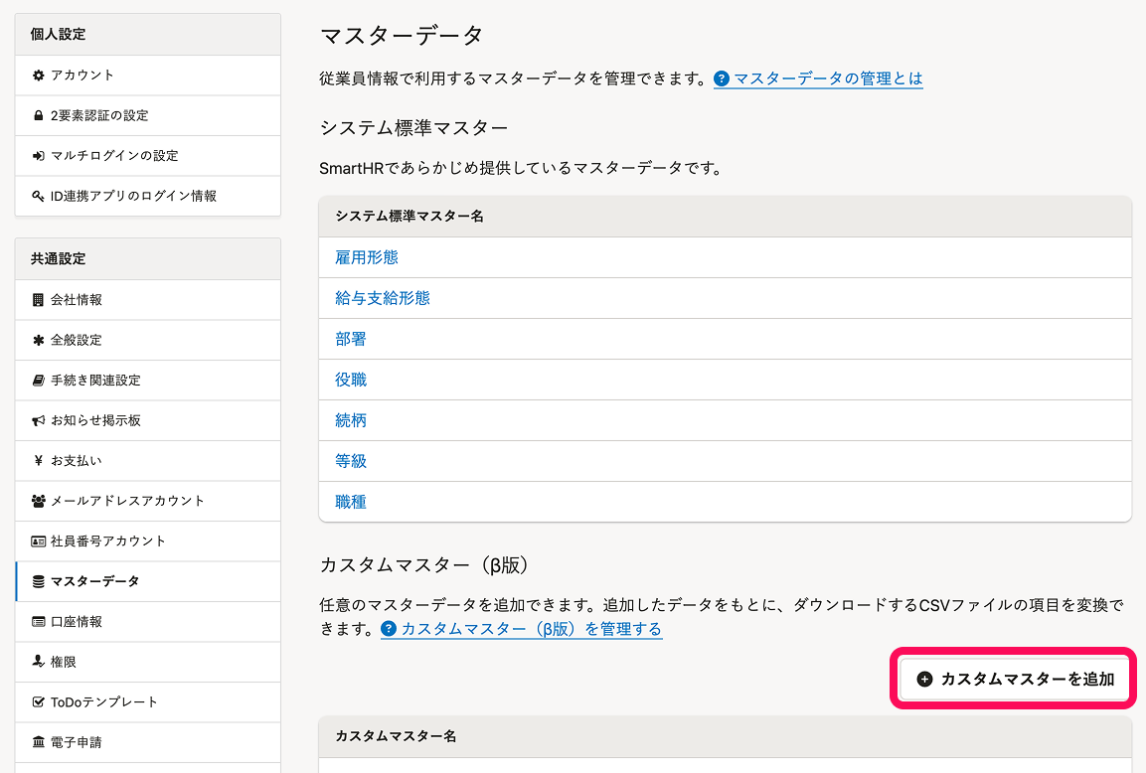Image resolution: width=1146 pixels, height=773 pixels.
Task: Open the 雇用形態 master link
Action: 367,257
